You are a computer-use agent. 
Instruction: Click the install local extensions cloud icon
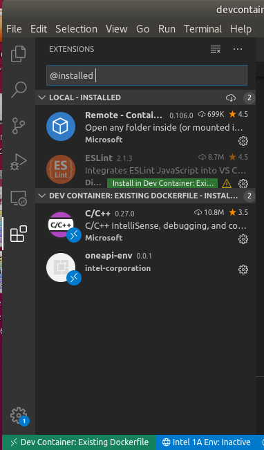coord(231,98)
